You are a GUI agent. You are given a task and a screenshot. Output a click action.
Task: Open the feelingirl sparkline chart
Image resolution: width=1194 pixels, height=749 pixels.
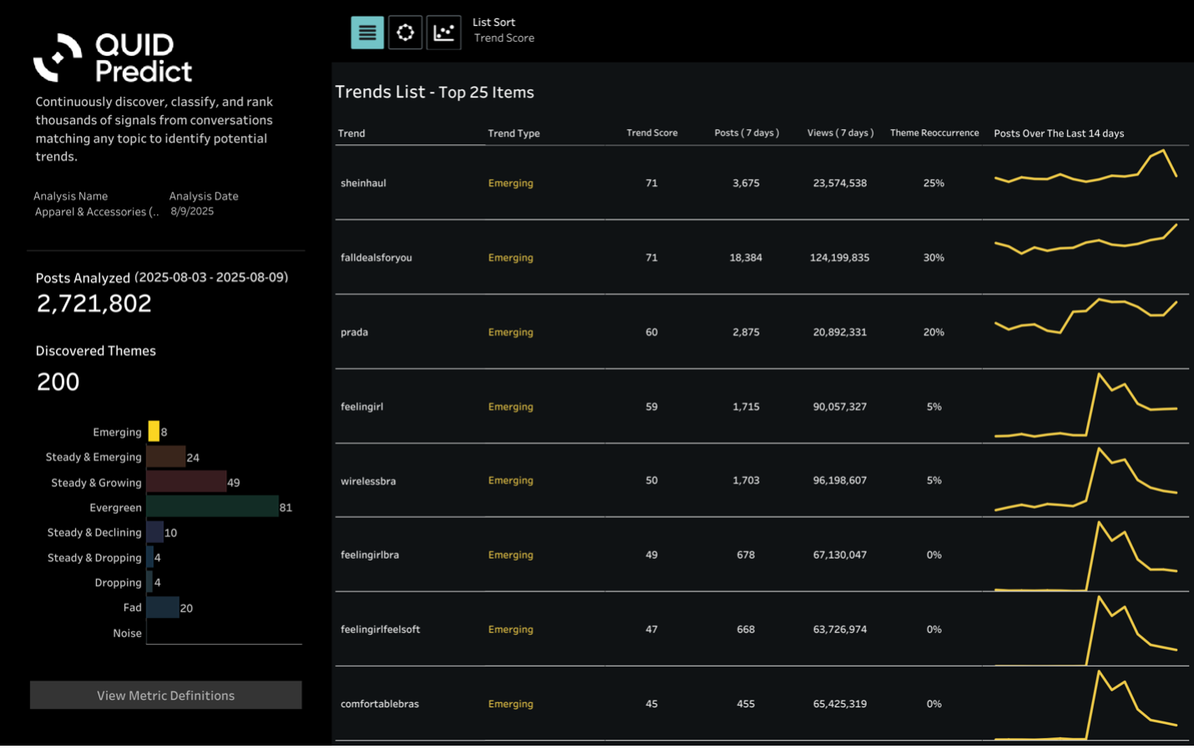1085,405
